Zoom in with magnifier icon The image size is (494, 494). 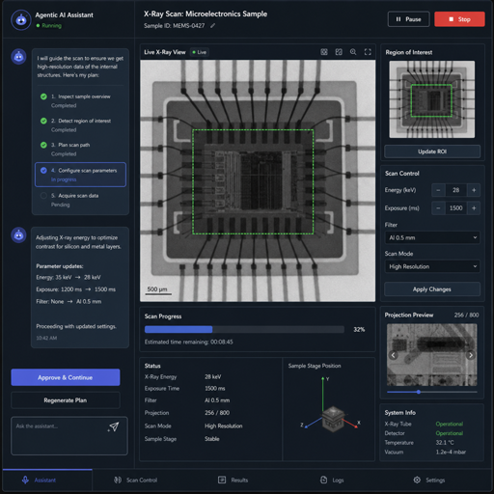[x=353, y=52]
